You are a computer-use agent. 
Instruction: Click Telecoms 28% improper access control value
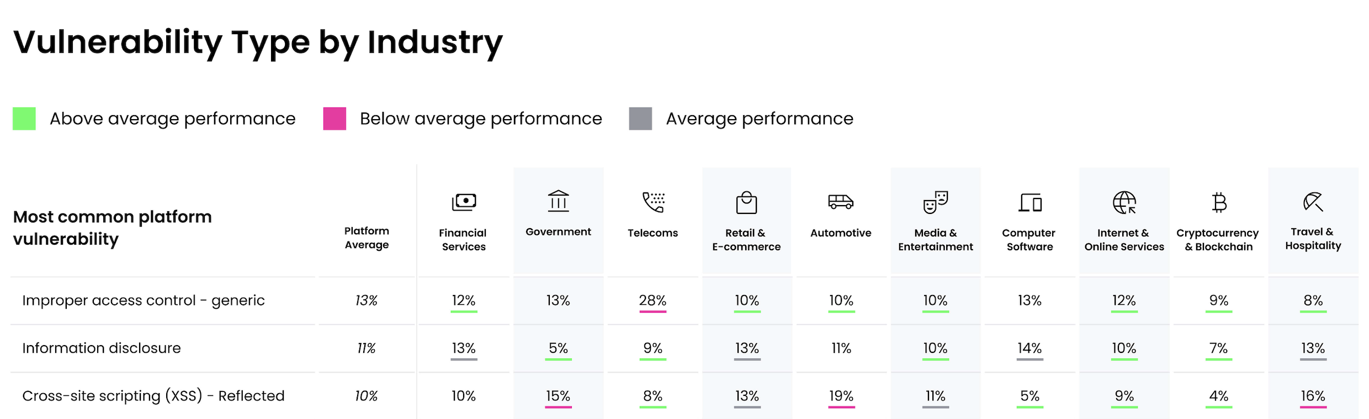tap(652, 300)
